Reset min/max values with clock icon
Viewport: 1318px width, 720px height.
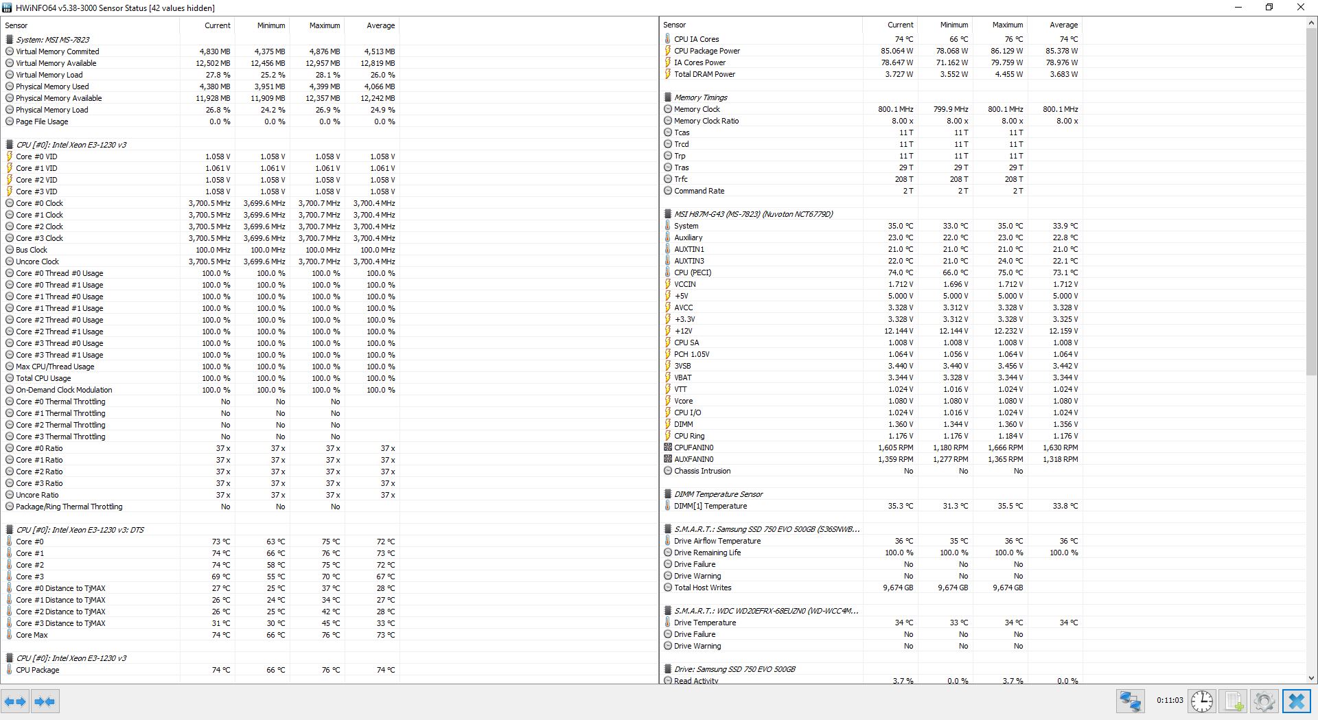tap(1202, 701)
